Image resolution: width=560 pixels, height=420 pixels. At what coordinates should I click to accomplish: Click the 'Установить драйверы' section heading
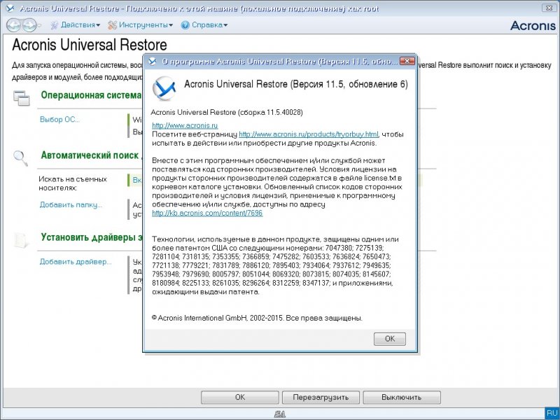(x=88, y=237)
